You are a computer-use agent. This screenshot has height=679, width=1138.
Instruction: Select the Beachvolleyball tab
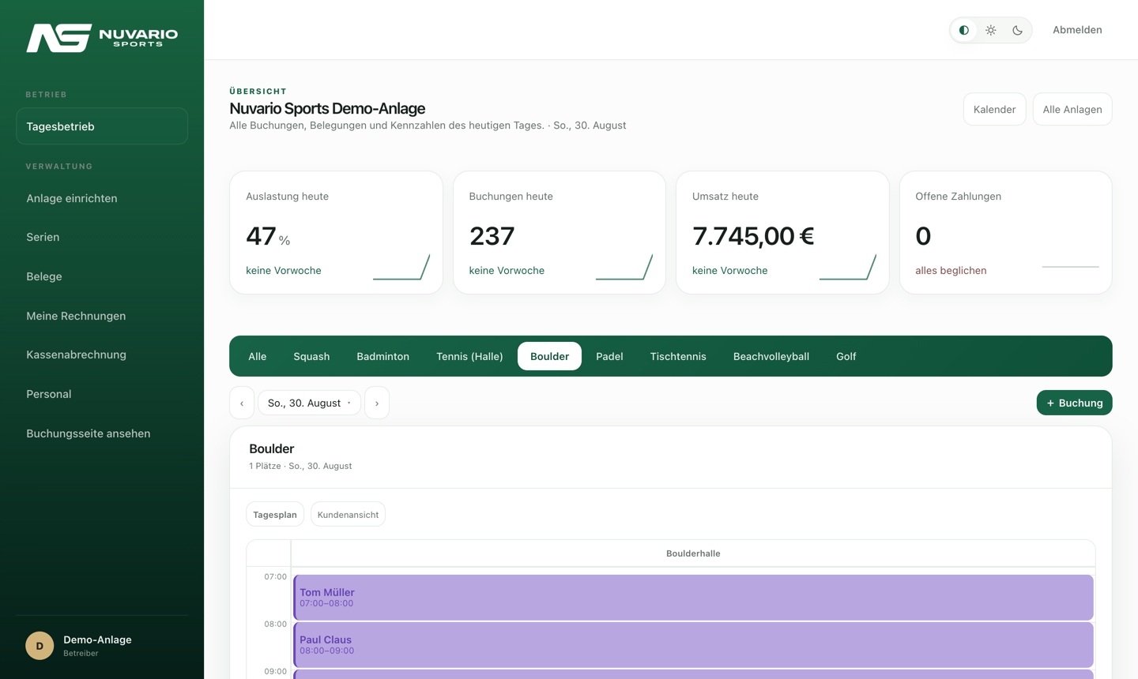[771, 356]
